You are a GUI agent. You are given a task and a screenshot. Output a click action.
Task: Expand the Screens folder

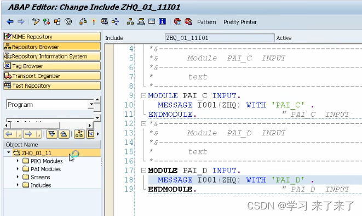click(x=18, y=177)
